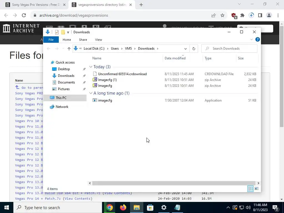This screenshot has height=213, width=284.
Task: Open recent locations dropdown arrow
Action: [x=63, y=49]
